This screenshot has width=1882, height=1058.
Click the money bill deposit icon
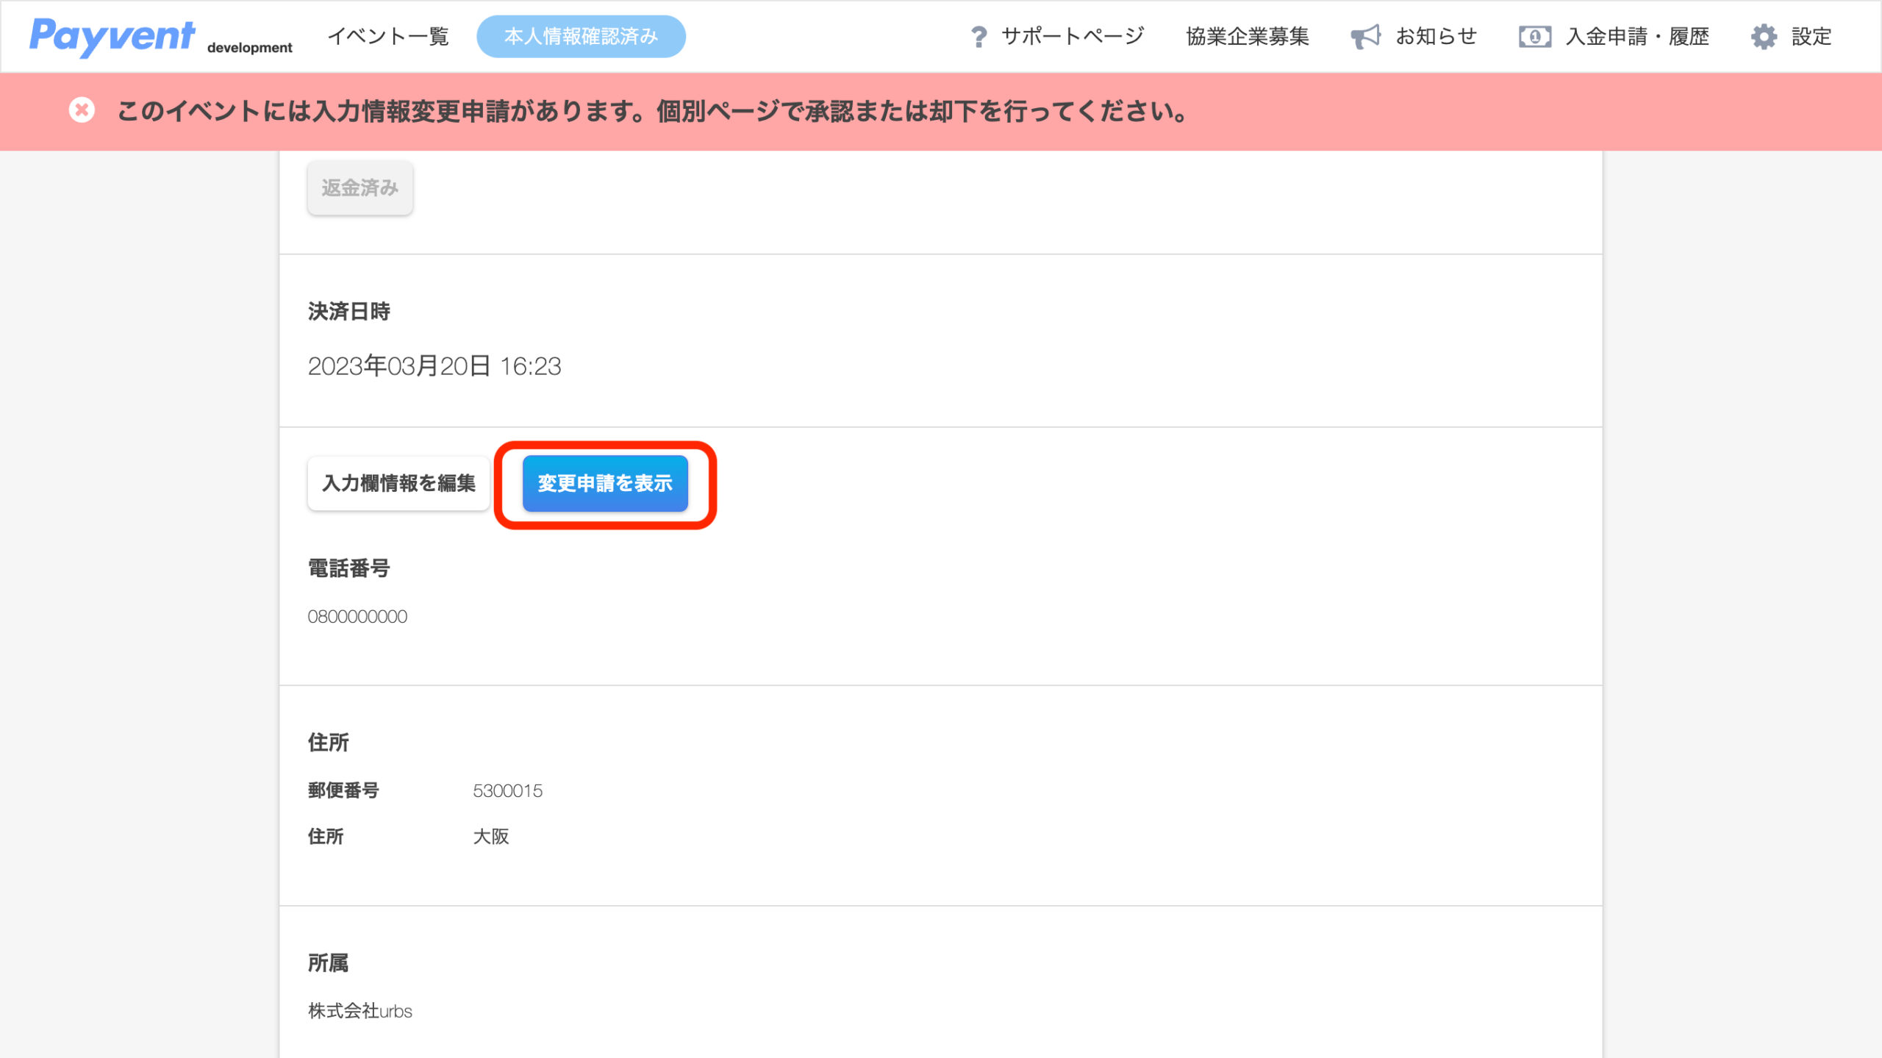pyautogui.click(x=1535, y=37)
